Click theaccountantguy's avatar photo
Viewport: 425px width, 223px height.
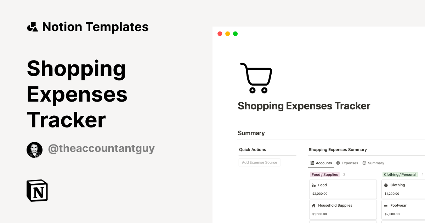pyautogui.click(x=34, y=149)
